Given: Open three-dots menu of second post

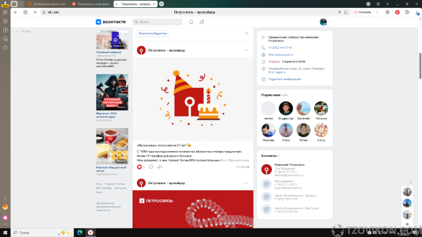Looking at the screenshot, I should point(246,183).
